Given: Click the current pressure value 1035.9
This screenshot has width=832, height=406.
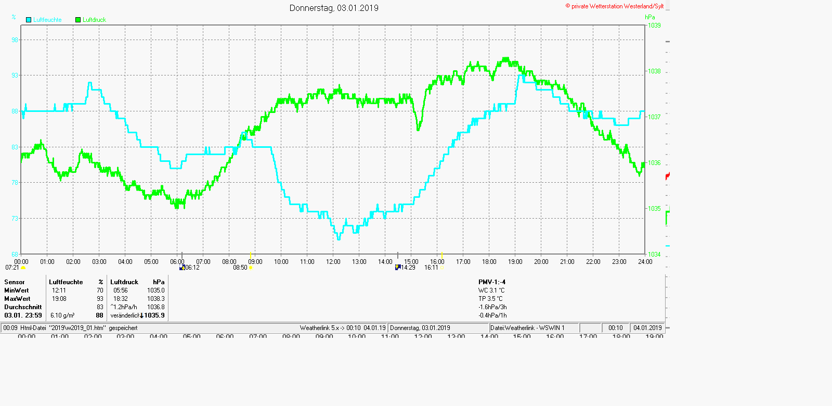Looking at the screenshot, I should click(x=154, y=315).
